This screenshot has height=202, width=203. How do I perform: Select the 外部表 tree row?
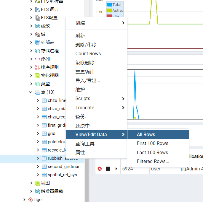click(42, 43)
